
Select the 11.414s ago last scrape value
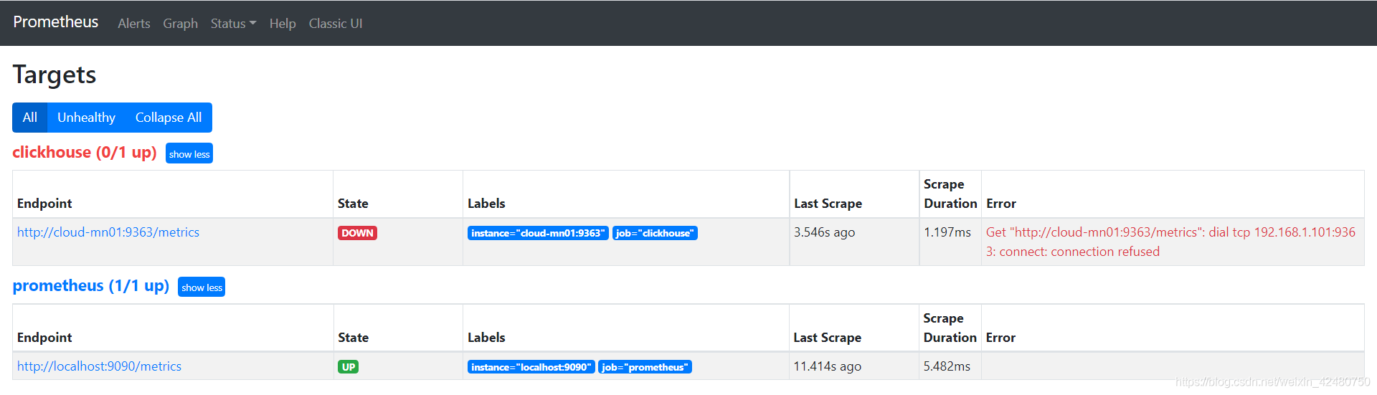[827, 366]
